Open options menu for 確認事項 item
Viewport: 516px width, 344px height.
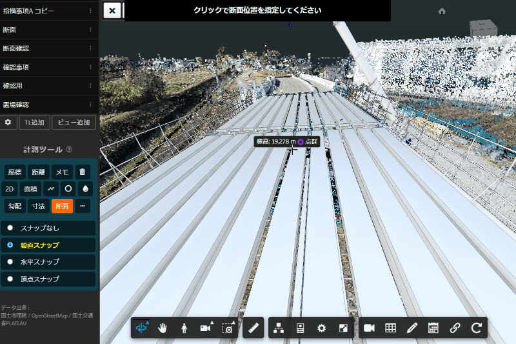click(90, 67)
